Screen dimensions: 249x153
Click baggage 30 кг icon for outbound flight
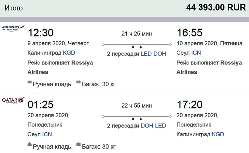78,82
